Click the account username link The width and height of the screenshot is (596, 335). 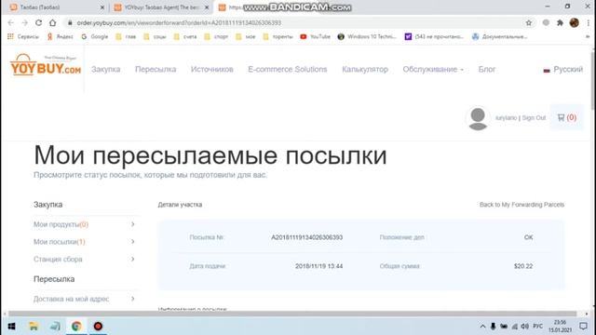(506, 118)
